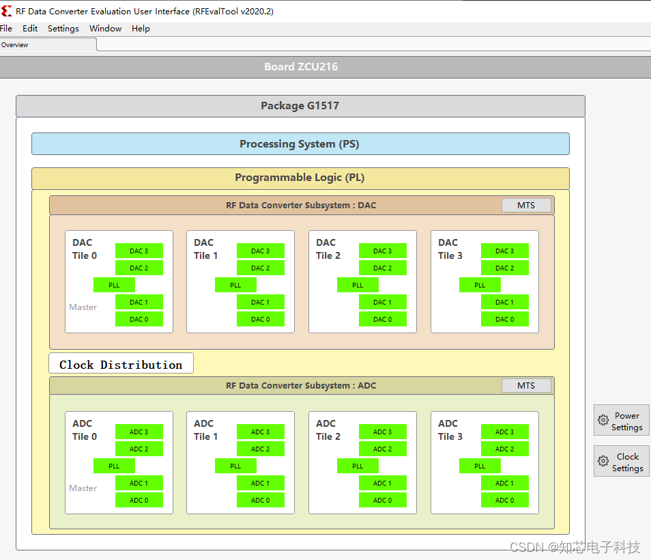Select DAC 0 in DAC Tile 0

point(139,319)
